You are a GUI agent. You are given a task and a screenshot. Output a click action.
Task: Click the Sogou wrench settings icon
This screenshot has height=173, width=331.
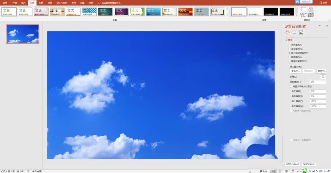tap(328, 171)
